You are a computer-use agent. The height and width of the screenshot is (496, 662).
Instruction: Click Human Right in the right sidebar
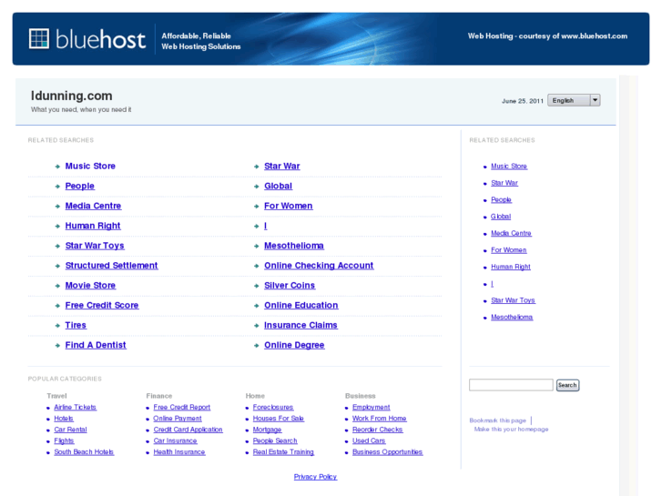(x=511, y=267)
